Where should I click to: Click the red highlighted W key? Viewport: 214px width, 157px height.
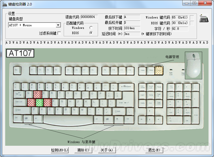tap(38, 94)
